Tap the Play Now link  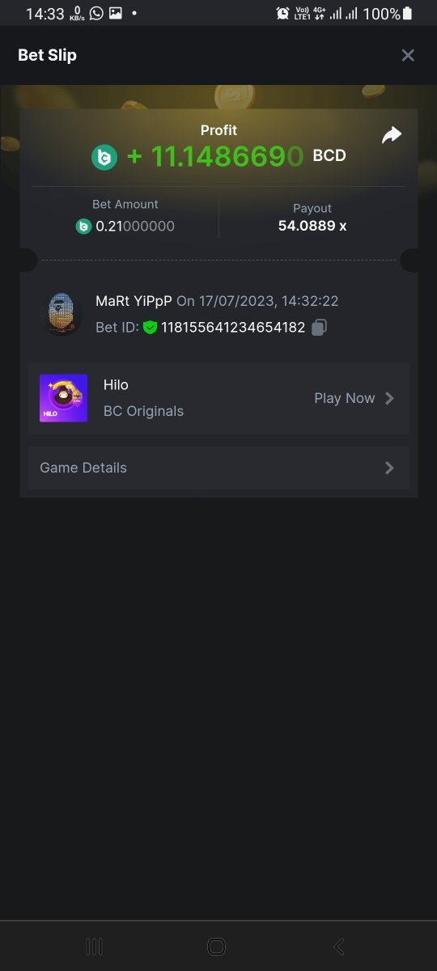pyautogui.click(x=345, y=398)
